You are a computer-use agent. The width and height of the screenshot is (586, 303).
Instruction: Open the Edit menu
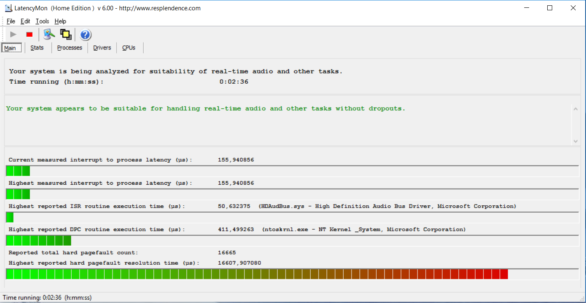coord(25,21)
